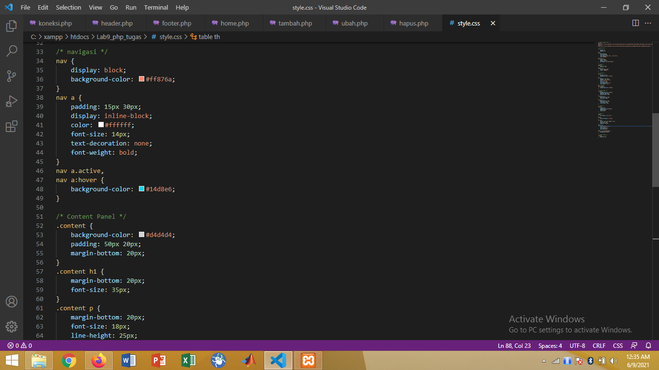
Task: Open the Accounts menu icon
Action: pyautogui.click(x=12, y=302)
